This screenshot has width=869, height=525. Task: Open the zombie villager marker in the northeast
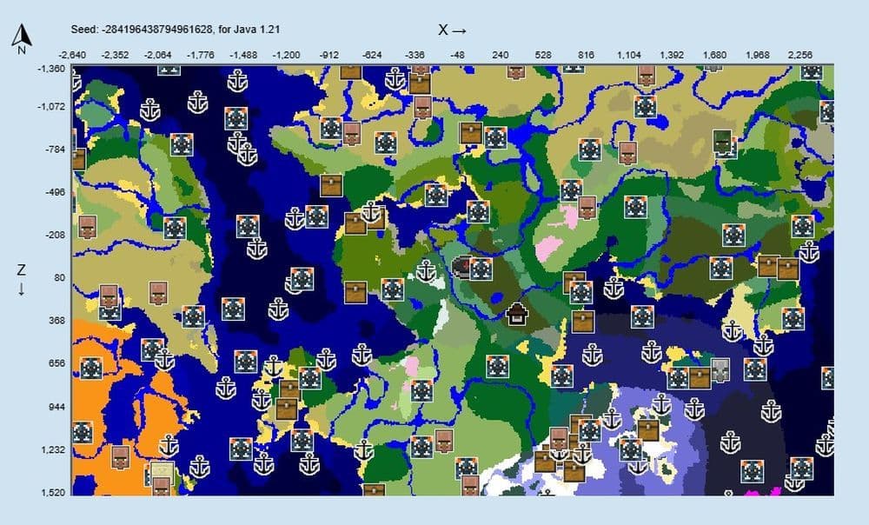click(722, 143)
